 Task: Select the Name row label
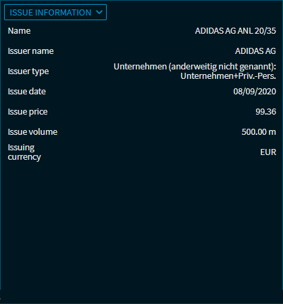point(19,31)
